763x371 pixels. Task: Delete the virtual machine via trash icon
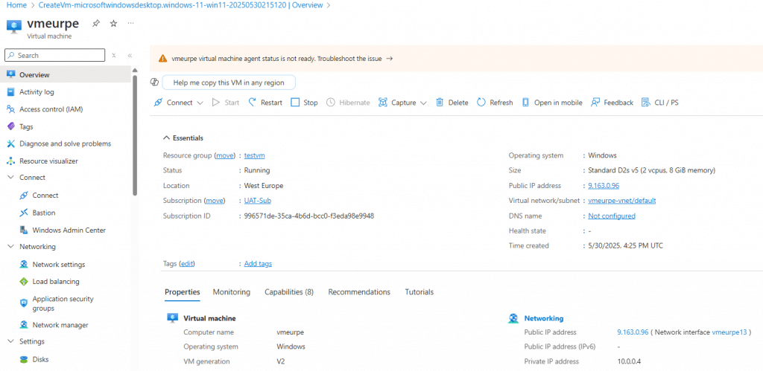[x=440, y=103]
